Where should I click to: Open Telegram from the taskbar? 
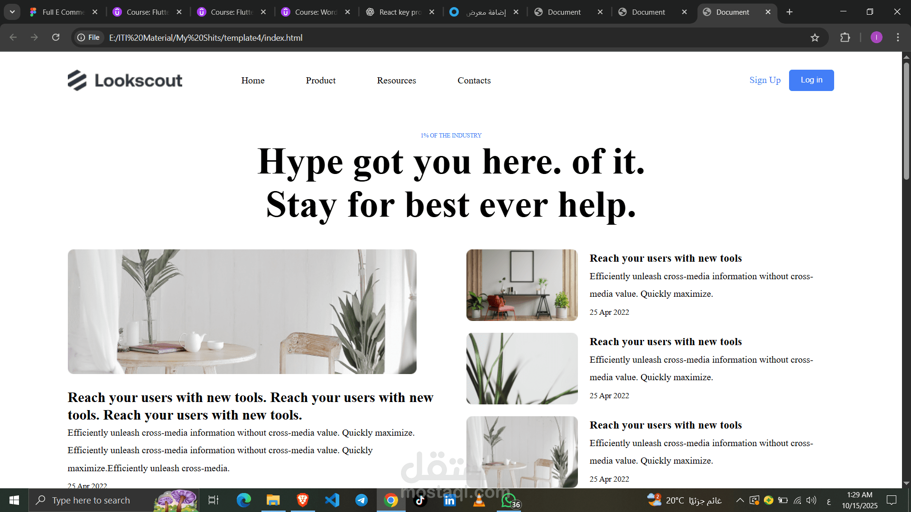[362, 500]
